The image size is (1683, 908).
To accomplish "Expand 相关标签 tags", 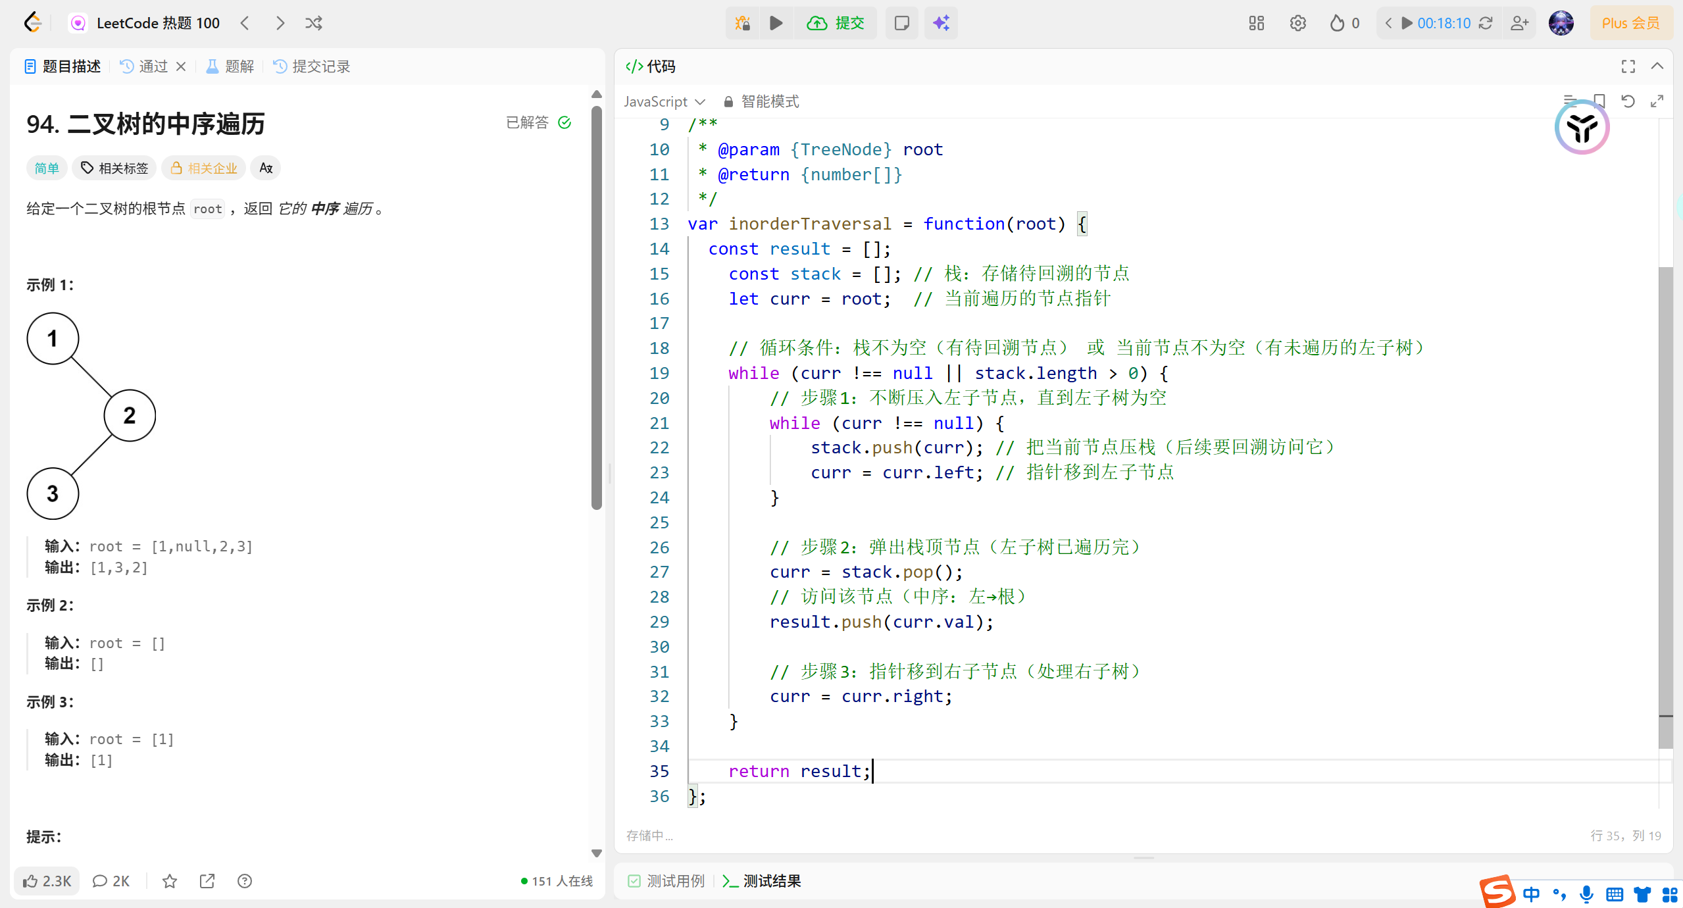I will coord(114,168).
